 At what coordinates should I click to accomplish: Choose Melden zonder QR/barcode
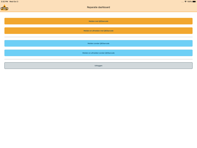coord(98,43)
